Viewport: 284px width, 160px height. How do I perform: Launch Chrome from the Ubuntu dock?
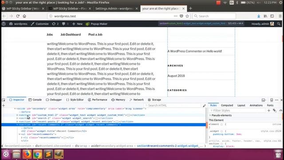(x=37, y=154)
